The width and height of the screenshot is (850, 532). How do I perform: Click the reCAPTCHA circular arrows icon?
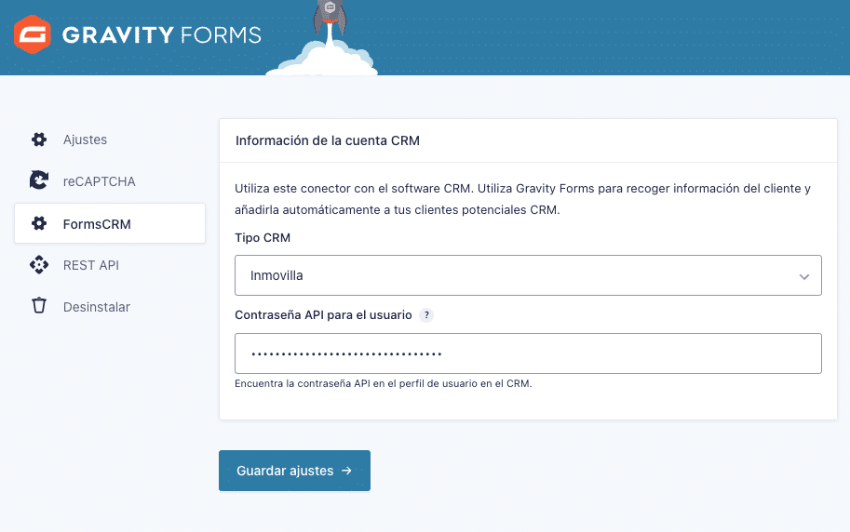[39, 181]
